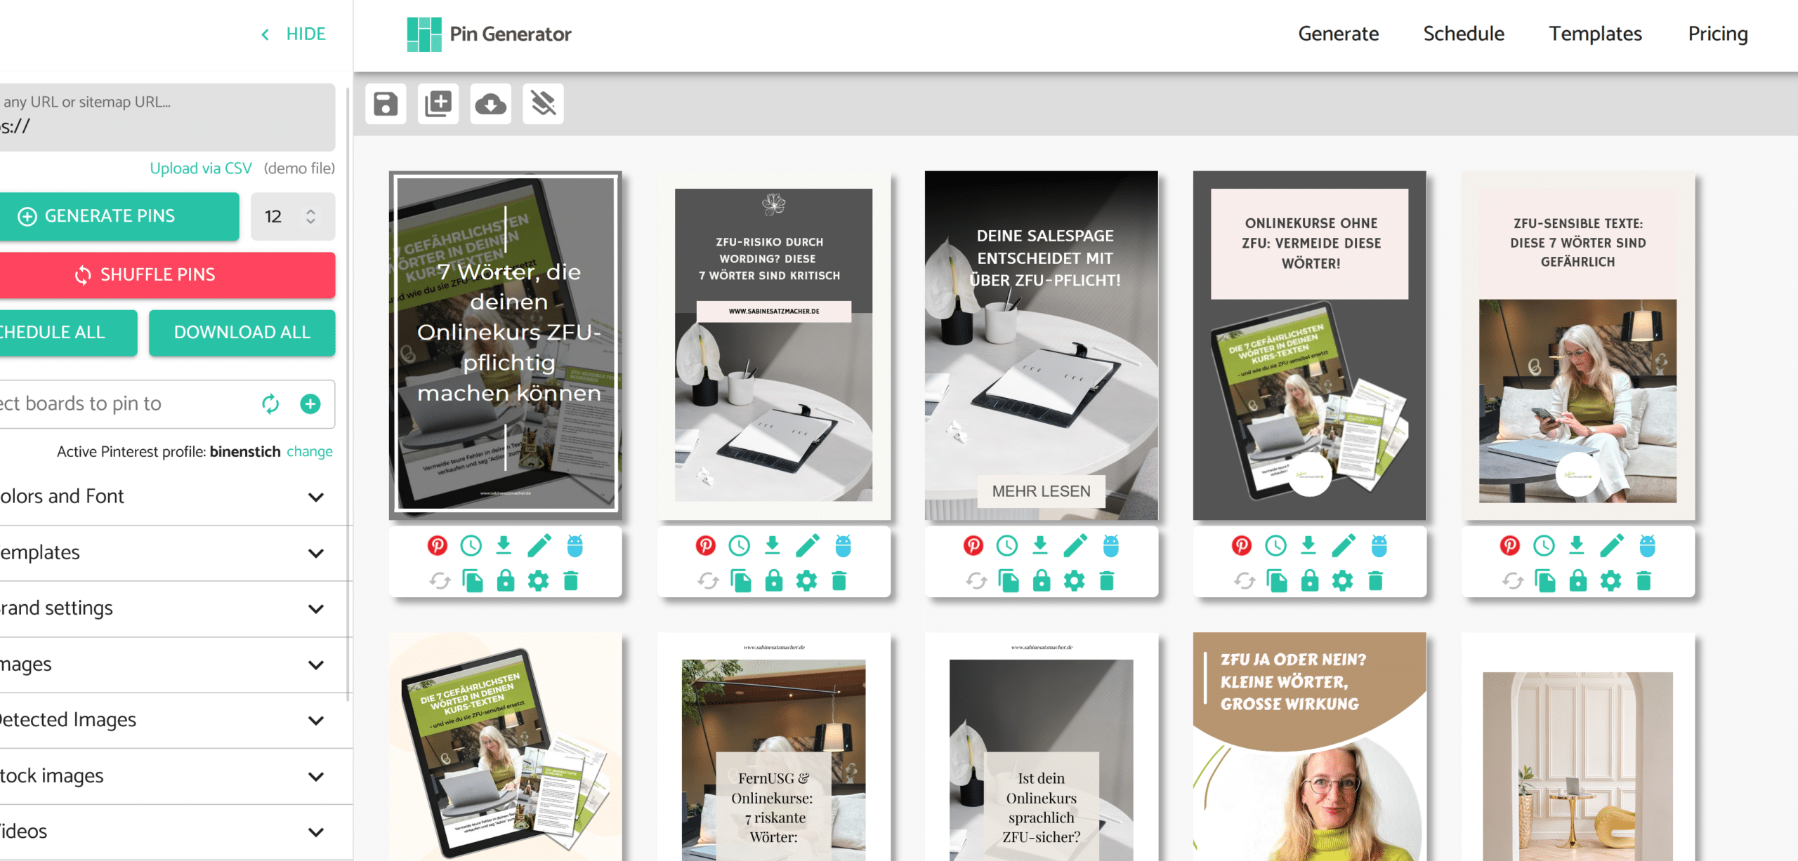Click the cloud download icon in the toolbar

click(490, 104)
